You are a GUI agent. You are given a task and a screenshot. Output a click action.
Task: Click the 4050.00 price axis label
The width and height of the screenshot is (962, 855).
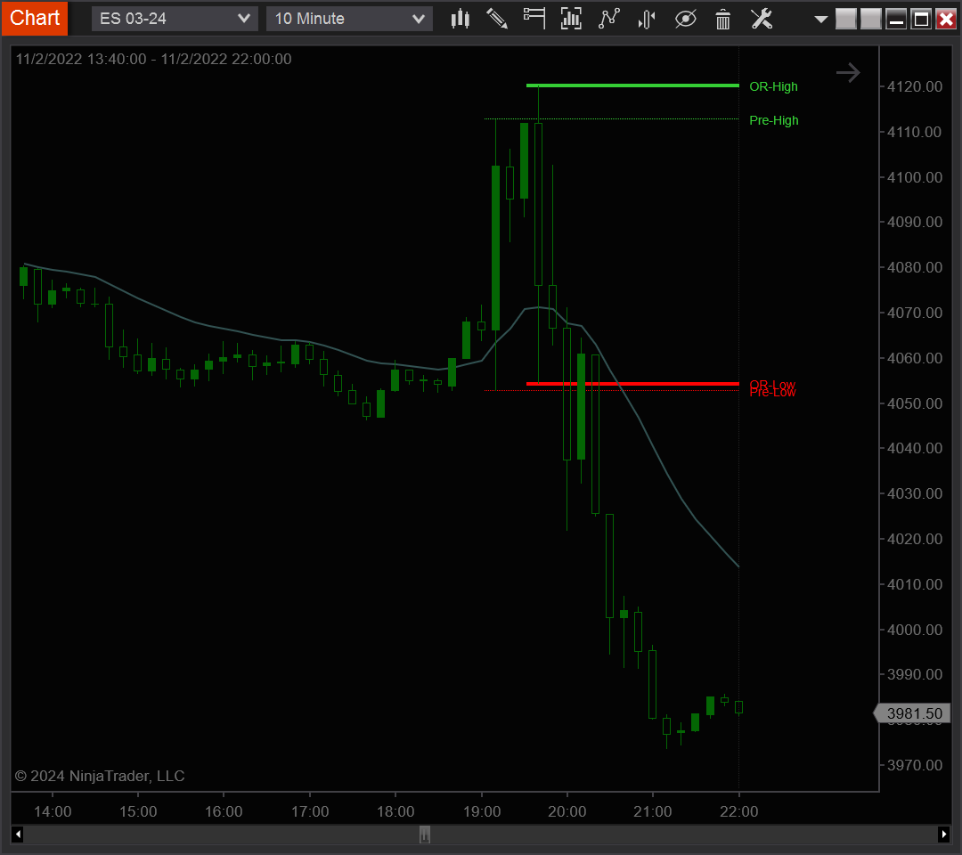tap(914, 403)
